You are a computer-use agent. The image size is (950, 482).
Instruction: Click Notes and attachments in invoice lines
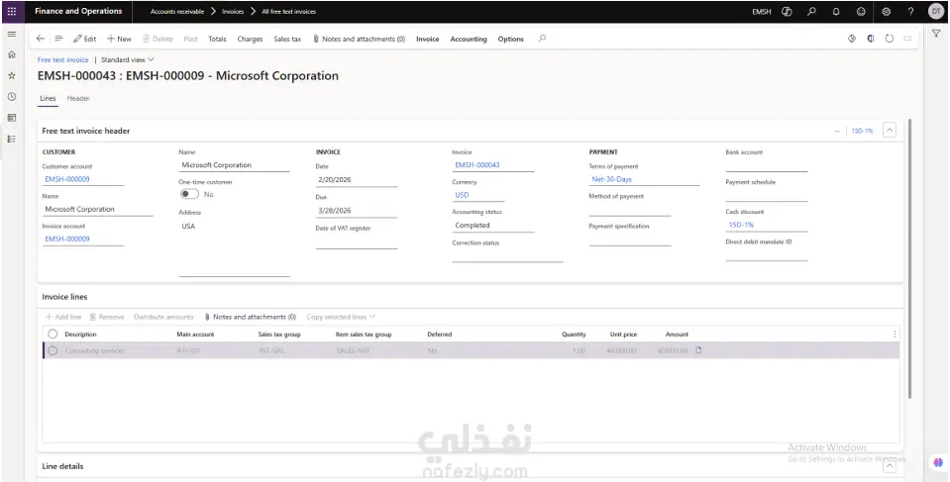tap(251, 317)
